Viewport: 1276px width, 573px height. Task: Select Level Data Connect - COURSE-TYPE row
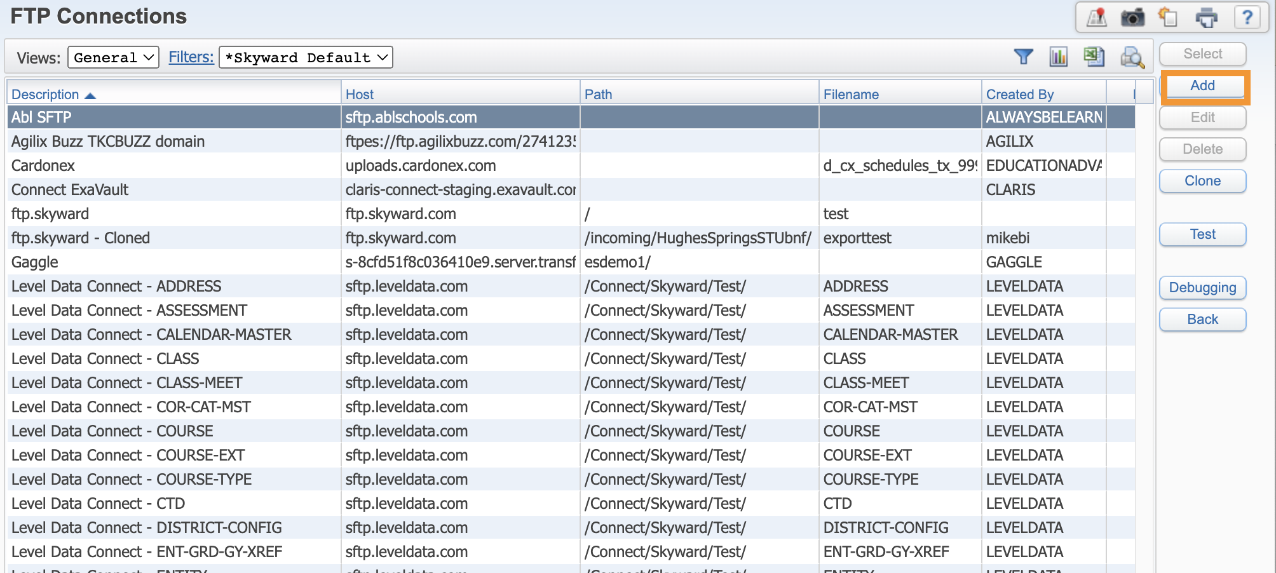tap(571, 479)
